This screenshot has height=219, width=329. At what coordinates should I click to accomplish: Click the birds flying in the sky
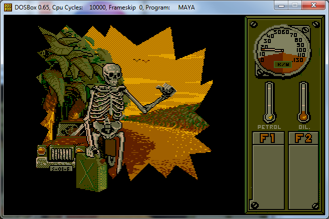coord(141,60)
